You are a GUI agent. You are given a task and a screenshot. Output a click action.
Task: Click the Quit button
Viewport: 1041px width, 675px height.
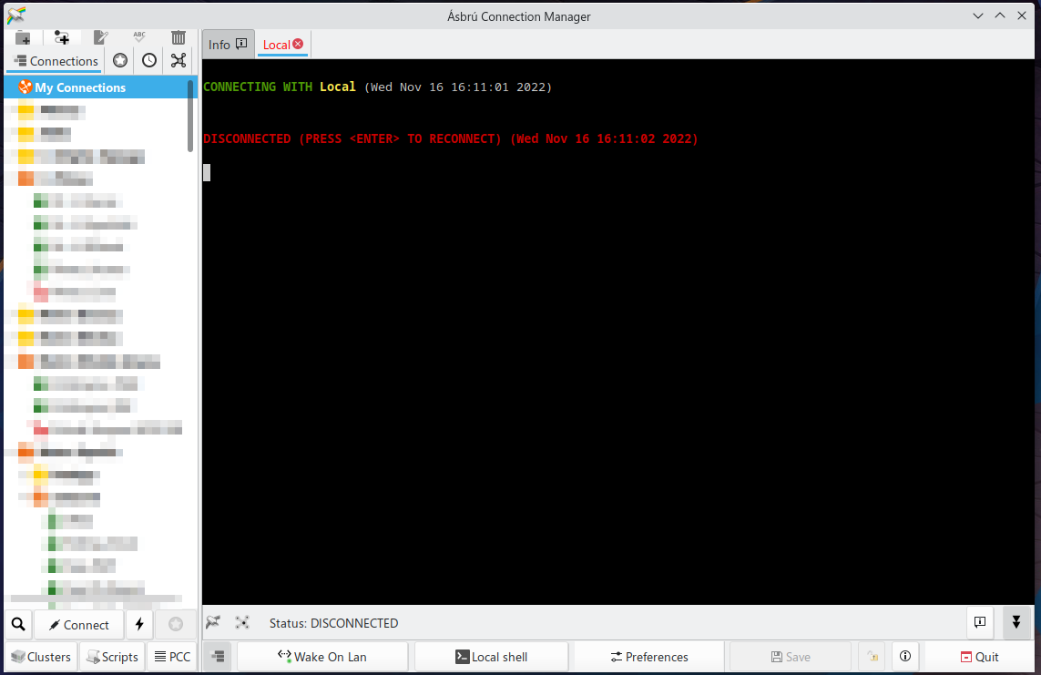pyautogui.click(x=979, y=657)
